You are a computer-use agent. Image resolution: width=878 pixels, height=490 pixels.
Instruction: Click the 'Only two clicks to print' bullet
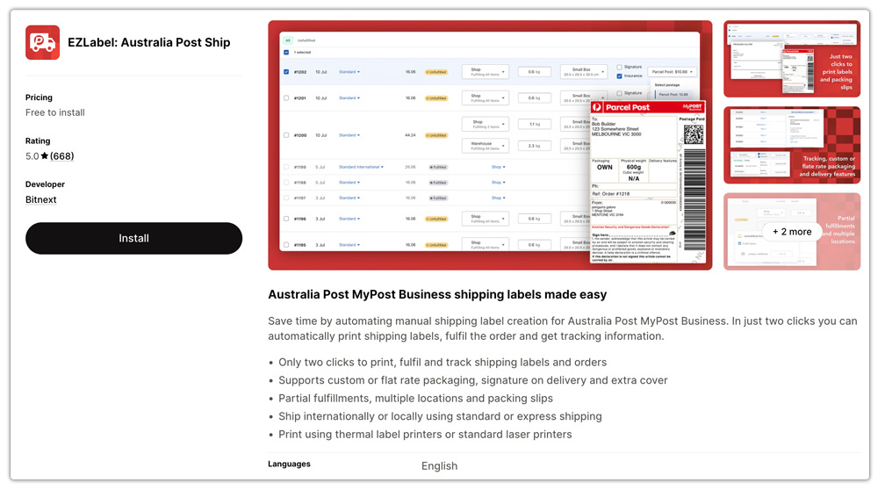tap(443, 363)
